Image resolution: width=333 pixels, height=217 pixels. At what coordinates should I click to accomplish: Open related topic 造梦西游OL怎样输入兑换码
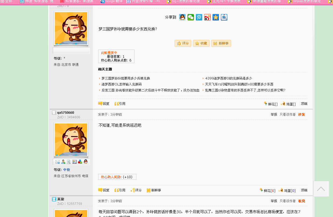pos(122,84)
